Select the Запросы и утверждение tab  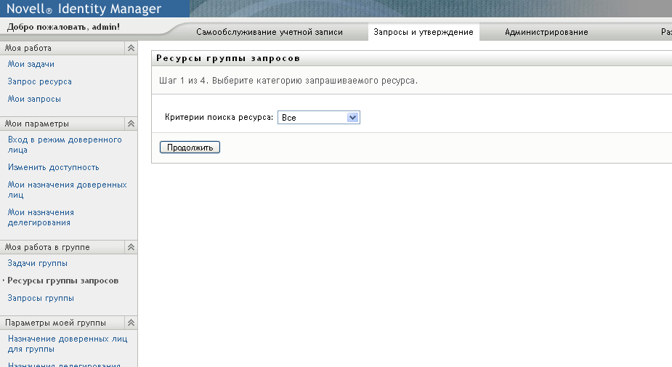click(x=424, y=32)
